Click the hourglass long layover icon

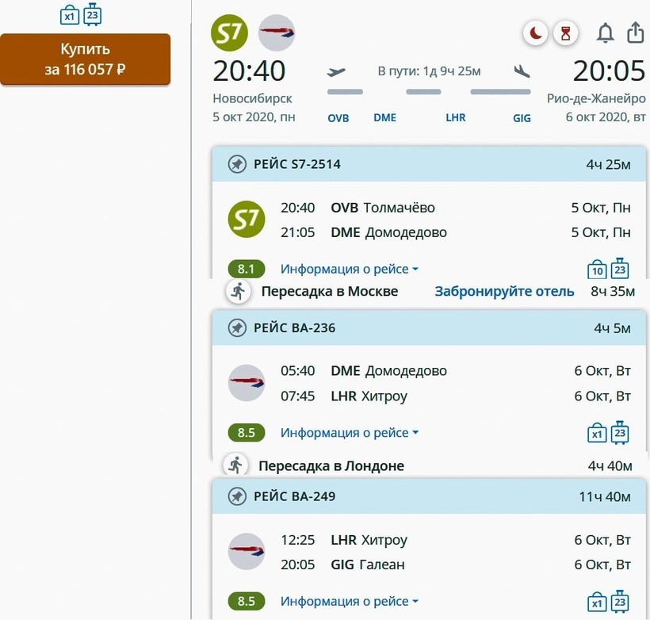565,33
